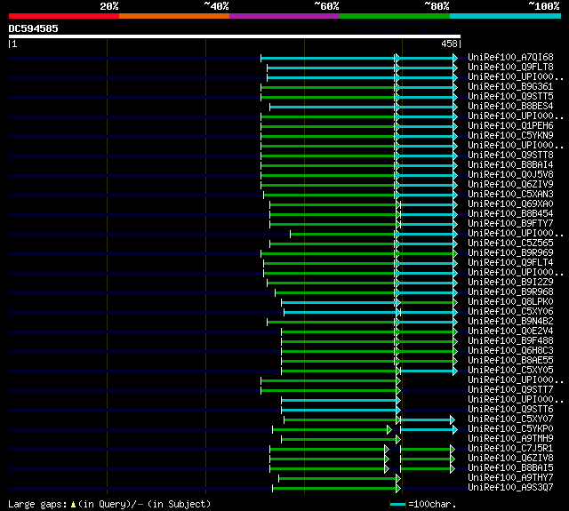The image size is (569, 511).
Task: Select the UniRef100_C5XY05 label
Action: click(510, 371)
